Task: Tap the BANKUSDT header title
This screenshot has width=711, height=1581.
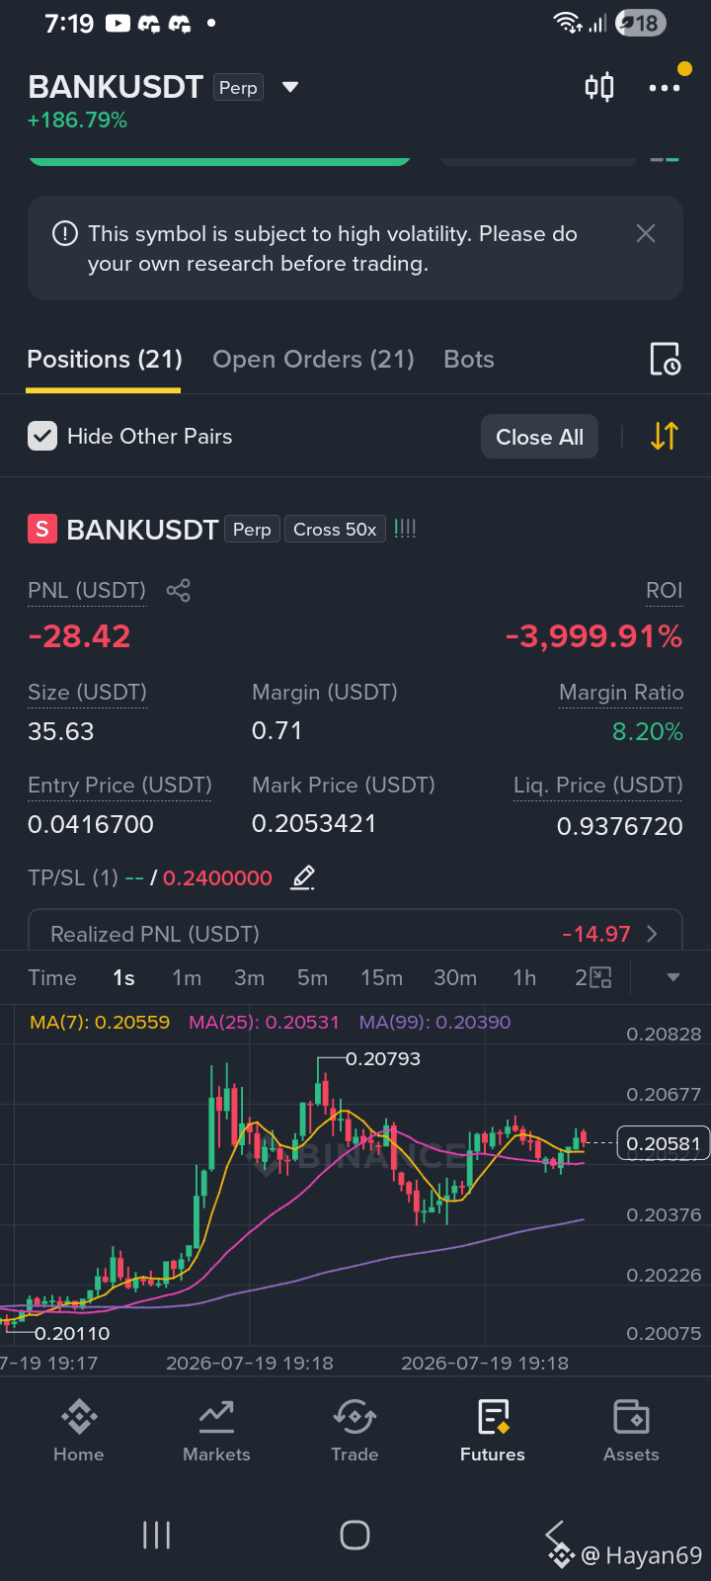Action: click(x=116, y=87)
